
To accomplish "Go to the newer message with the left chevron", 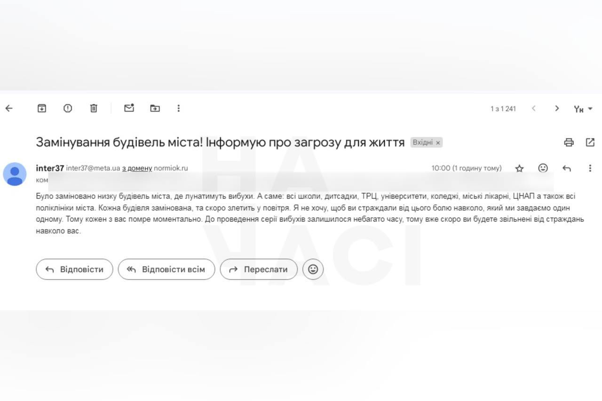I will pyautogui.click(x=534, y=109).
